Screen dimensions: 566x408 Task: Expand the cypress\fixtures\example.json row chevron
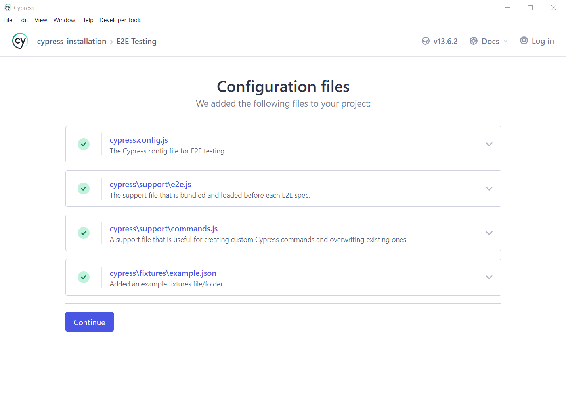point(489,277)
